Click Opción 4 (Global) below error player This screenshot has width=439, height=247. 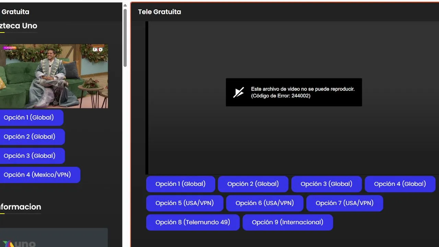[x=400, y=184]
